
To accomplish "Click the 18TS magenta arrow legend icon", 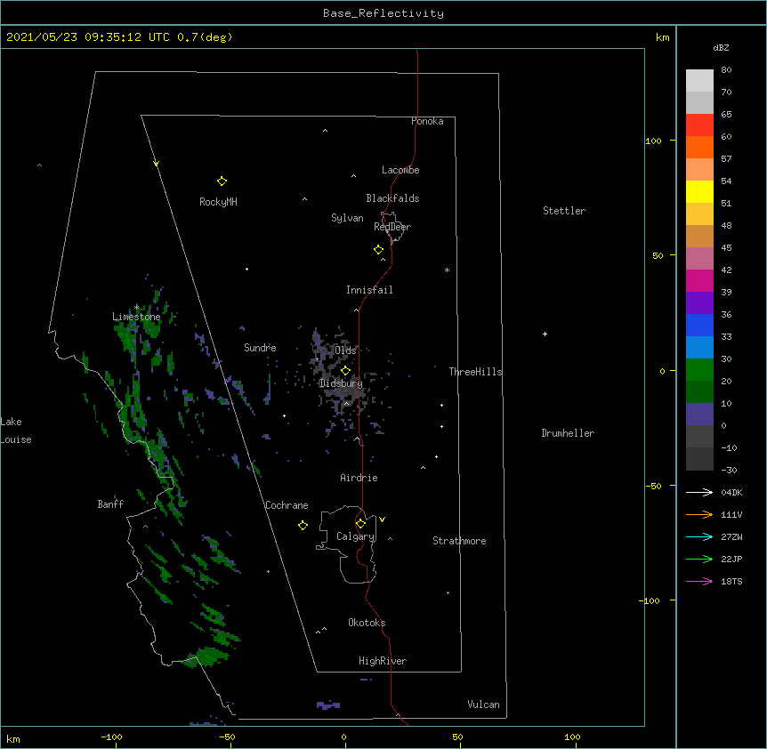I will pos(699,581).
